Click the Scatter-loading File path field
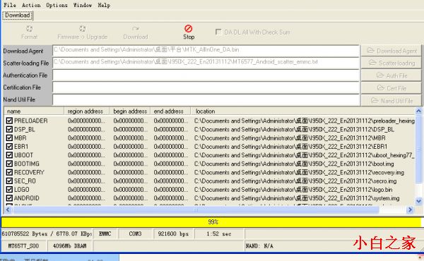The width and height of the screenshot is (424, 261). tap(206, 63)
